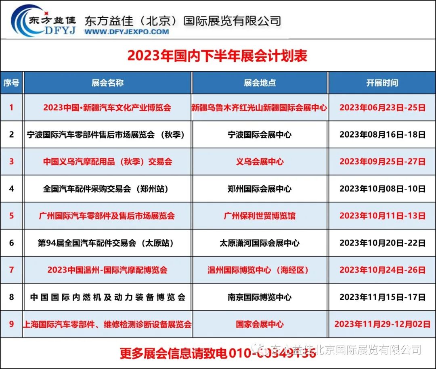
Task: Select 2023中国·新疆汽车文化产业博览会 cell
Action: [107, 108]
